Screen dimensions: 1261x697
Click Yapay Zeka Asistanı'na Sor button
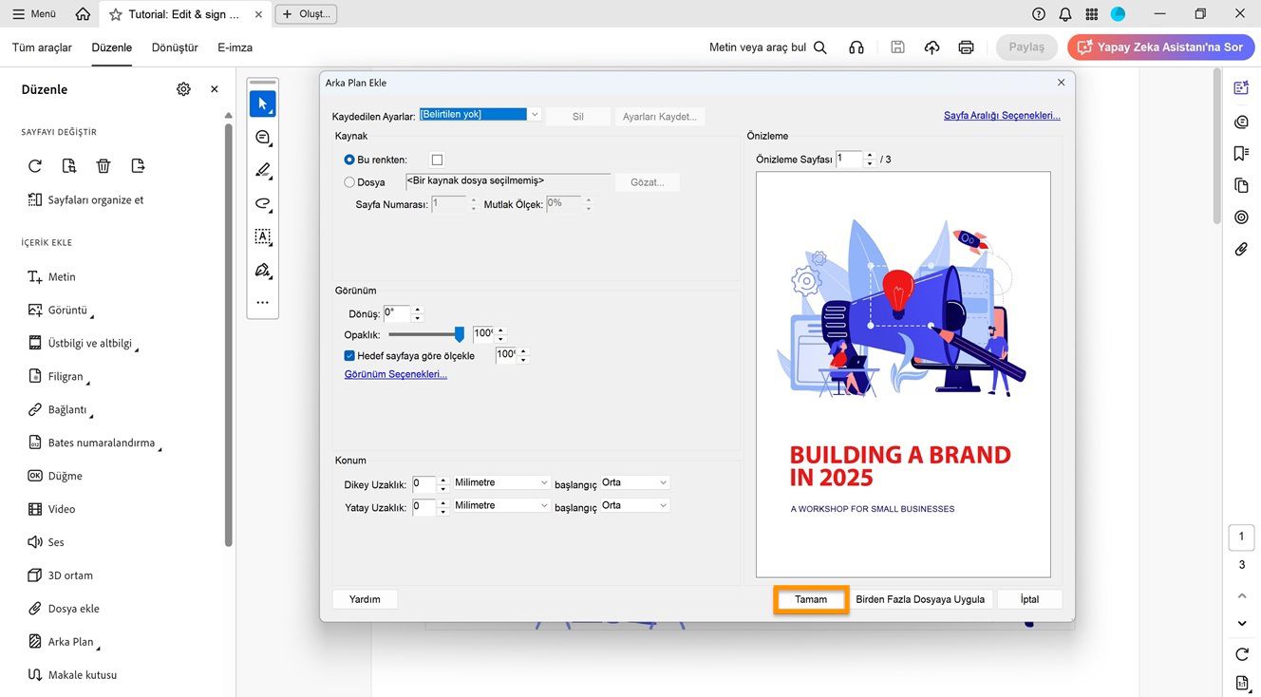(1160, 47)
